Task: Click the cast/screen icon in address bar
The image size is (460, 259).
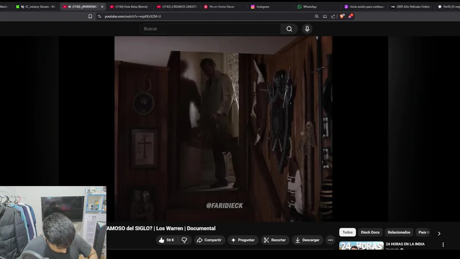Action: pos(325,16)
